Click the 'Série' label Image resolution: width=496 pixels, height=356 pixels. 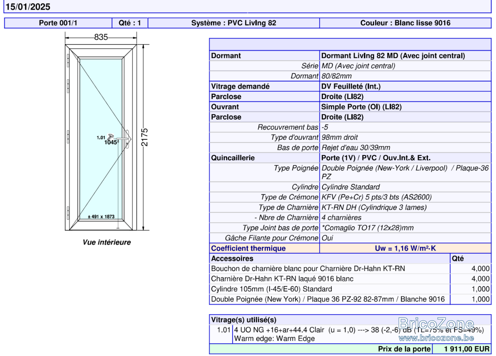310,66
